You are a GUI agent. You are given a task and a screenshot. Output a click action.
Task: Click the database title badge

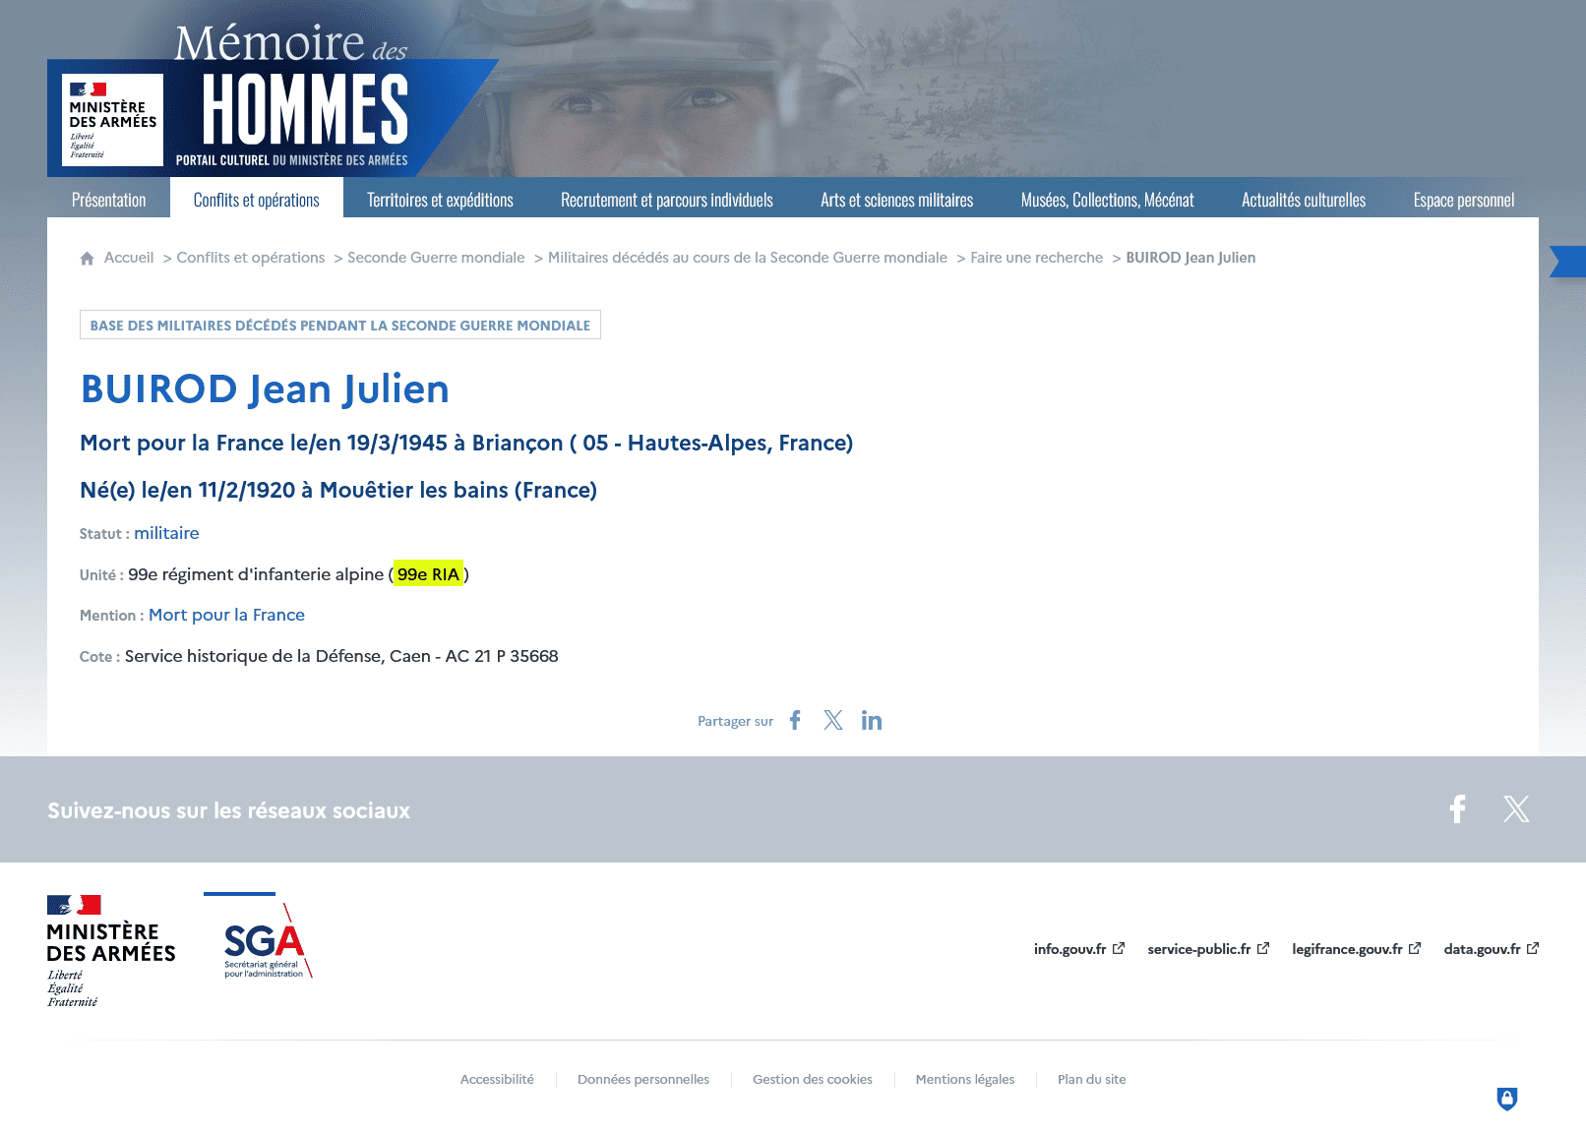[340, 326]
